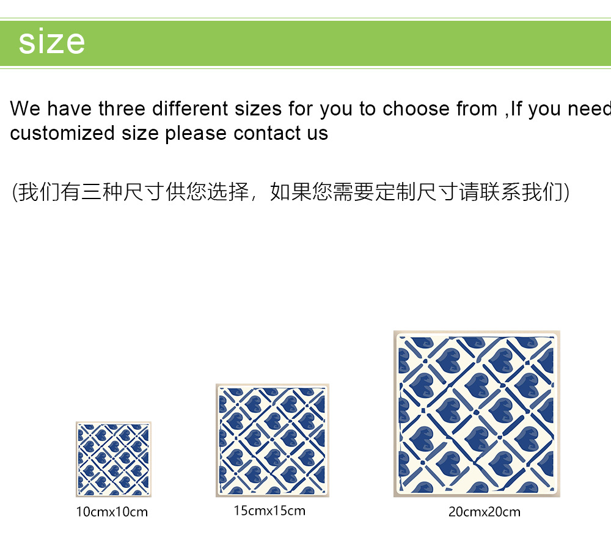Click the 15cmx15cm size label

[269, 511]
